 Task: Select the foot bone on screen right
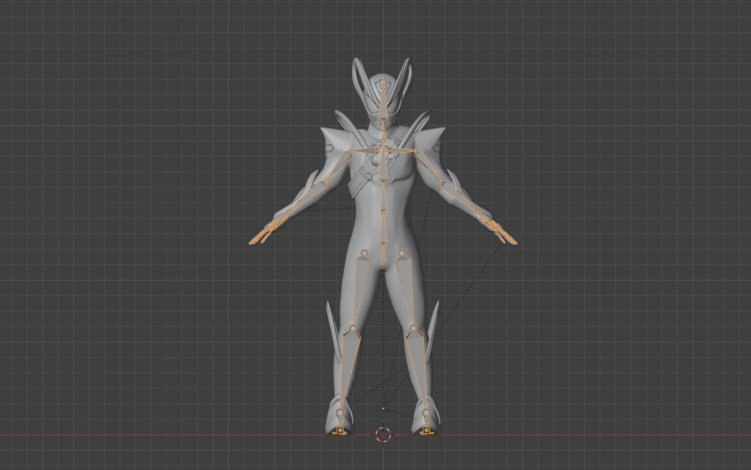click(x=426, y=420)
